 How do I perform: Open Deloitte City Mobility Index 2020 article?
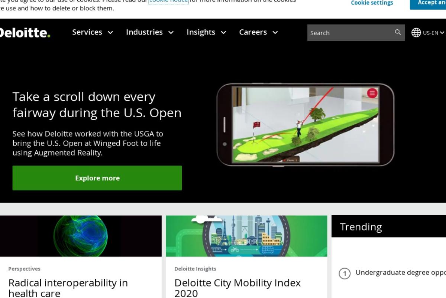[237, 288]
